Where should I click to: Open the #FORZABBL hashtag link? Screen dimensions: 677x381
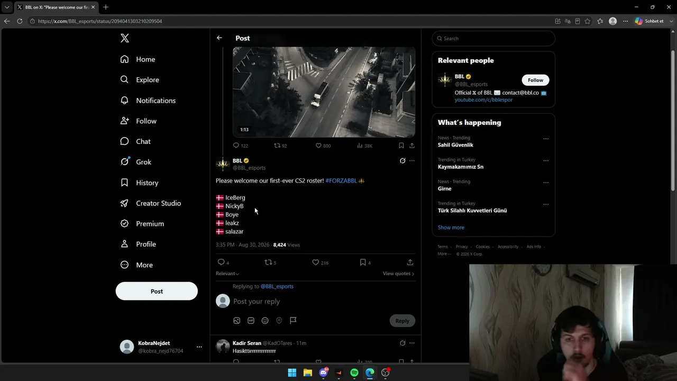[341, 180]
